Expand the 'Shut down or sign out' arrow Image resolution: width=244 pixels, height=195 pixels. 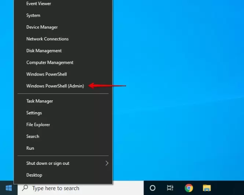pos(107,163)
